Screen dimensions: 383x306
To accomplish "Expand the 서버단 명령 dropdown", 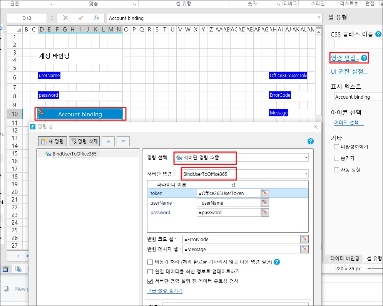I will tap(306, 174).
